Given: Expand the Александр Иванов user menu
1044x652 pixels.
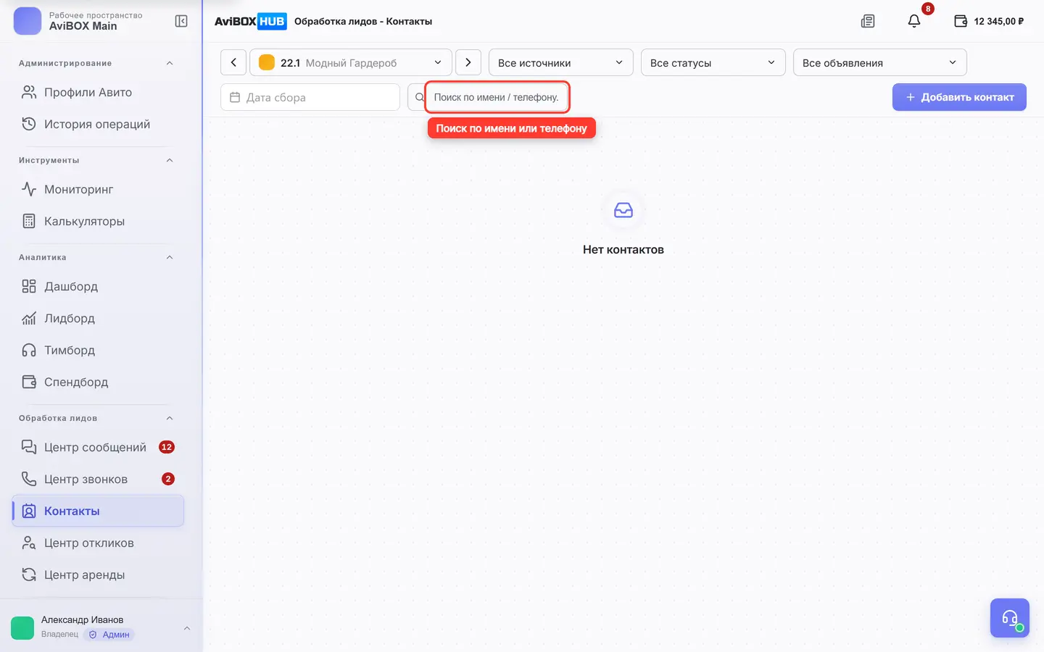Looking at the screenshot, I should 187,628.
